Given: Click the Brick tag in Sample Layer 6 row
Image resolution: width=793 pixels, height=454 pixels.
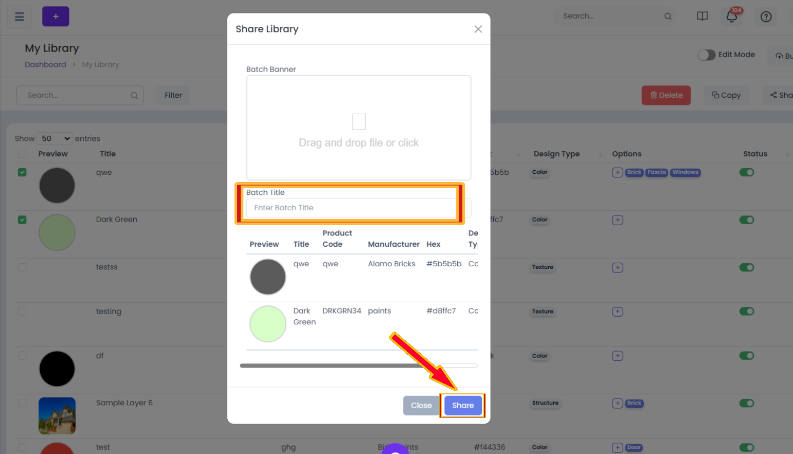Looking at the screenshot, I should (634, 403).
